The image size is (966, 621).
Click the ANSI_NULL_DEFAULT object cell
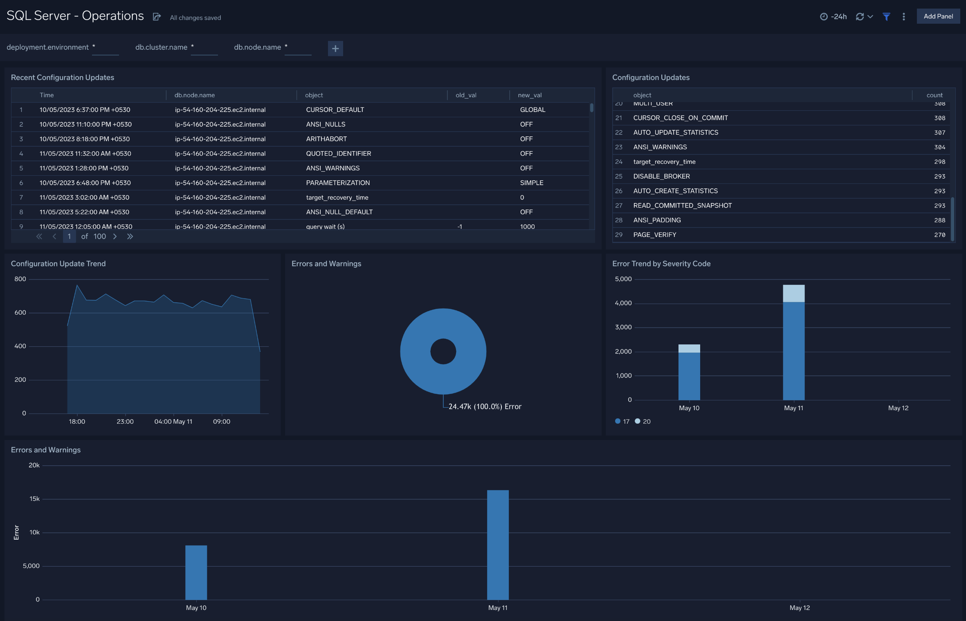pos(339,212)
